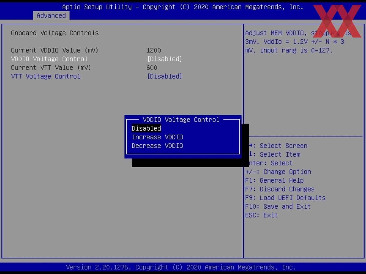The image size is (366, 274).
Task: Open the Advanced tab
Action: coord(51,16)
